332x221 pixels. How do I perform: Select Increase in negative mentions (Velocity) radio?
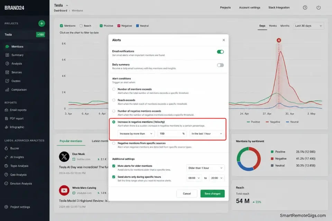pyautogui.click(x=114, y=122)
